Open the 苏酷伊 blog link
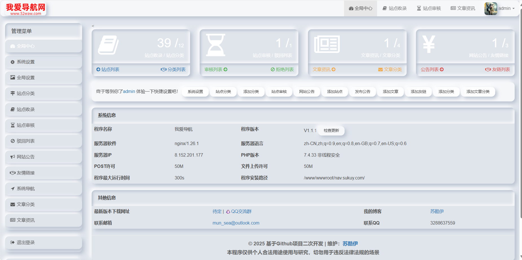Image resolution: width=522 pixels, height=260 pixels. (437, 211)
